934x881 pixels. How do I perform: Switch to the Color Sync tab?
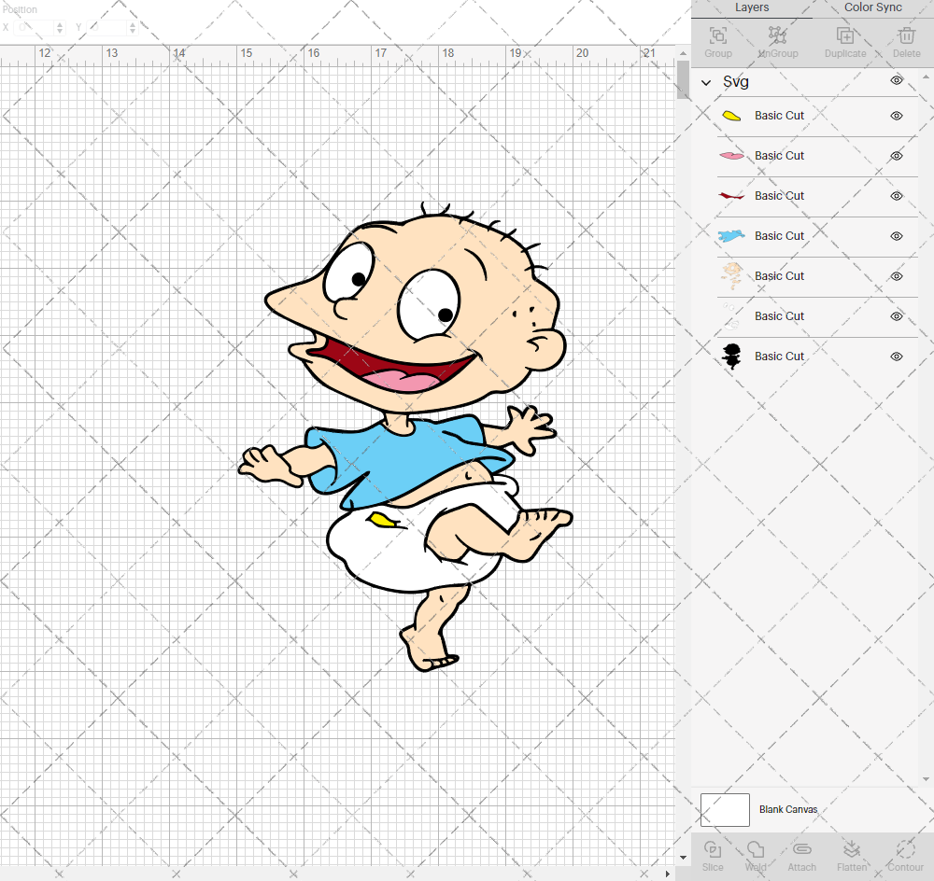tap(872, 7)
